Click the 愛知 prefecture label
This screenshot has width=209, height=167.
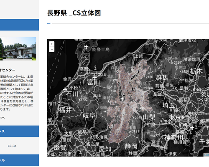(105, 149)
